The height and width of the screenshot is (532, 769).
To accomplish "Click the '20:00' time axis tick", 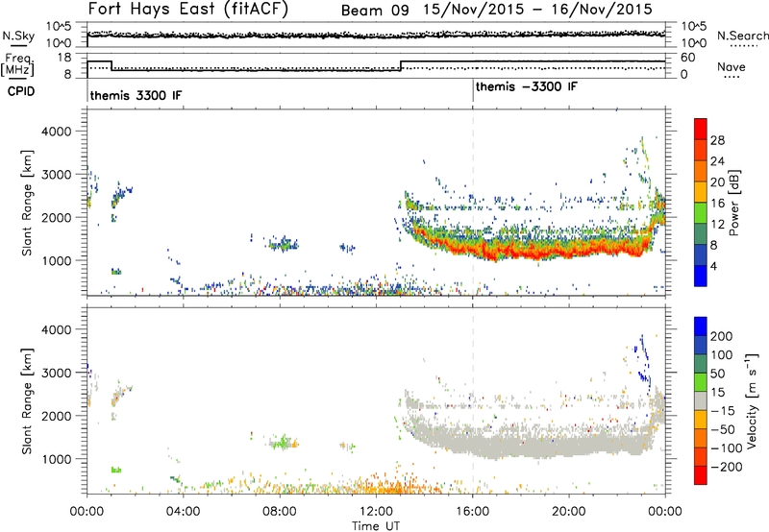I will pos(569,512).
